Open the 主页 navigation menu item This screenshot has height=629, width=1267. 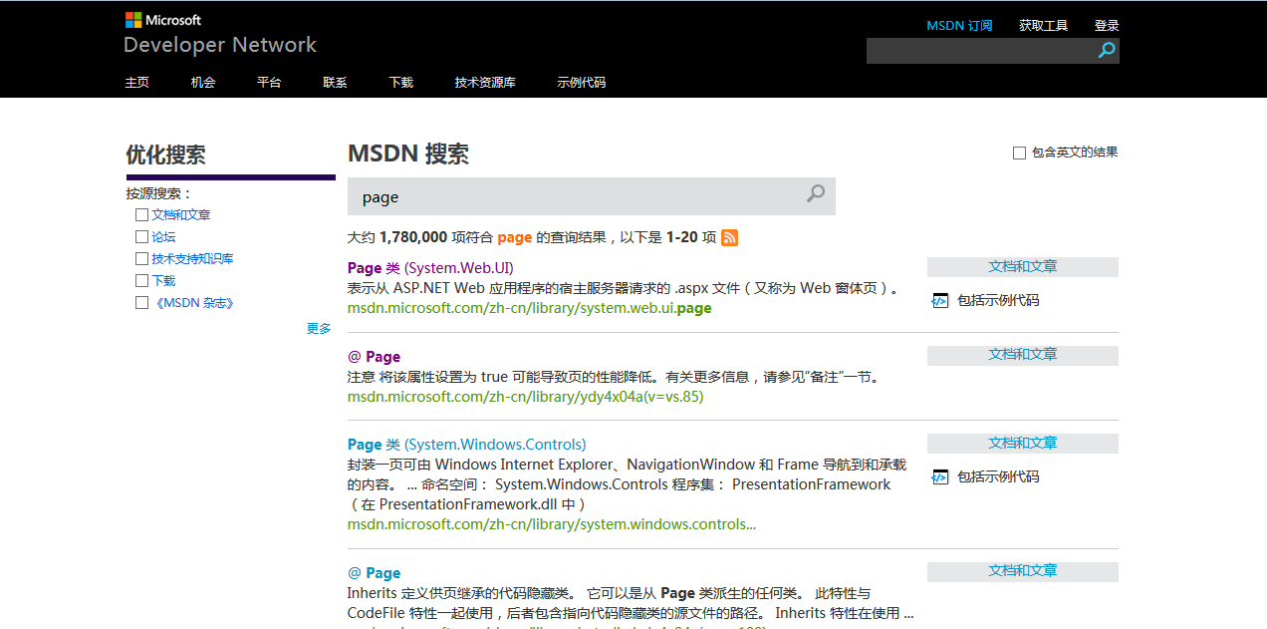tap(137, 83)
